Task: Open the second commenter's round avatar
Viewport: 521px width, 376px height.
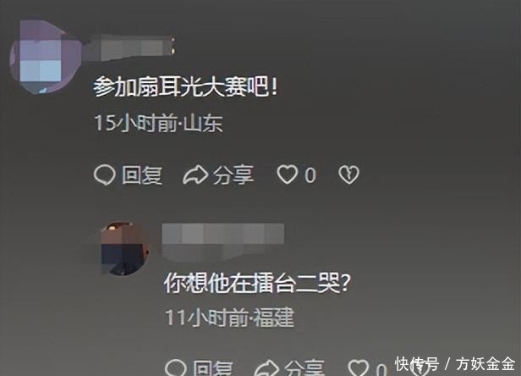Action: [x=124, y=249]
